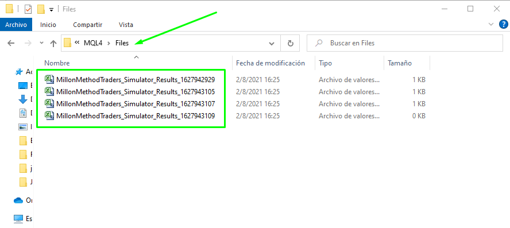Refresh the Files folder view

(291, 43)
